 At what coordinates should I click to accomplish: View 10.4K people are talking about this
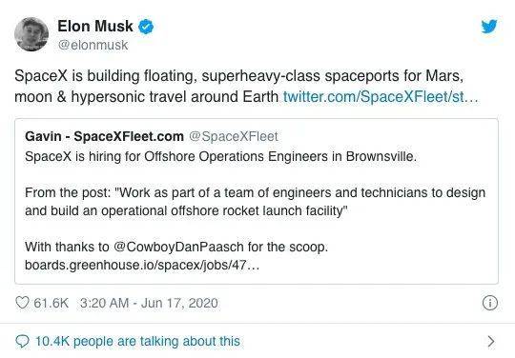pos(137,341)
